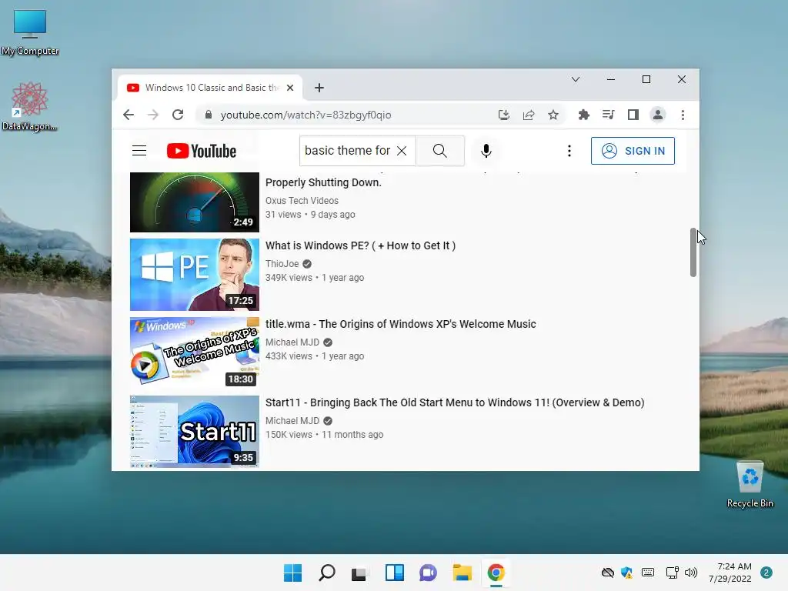The height and width of the screenshot is (591, 788).
Task: Click Oxus Tech Videos channel name
Action: tap(302, 201)
